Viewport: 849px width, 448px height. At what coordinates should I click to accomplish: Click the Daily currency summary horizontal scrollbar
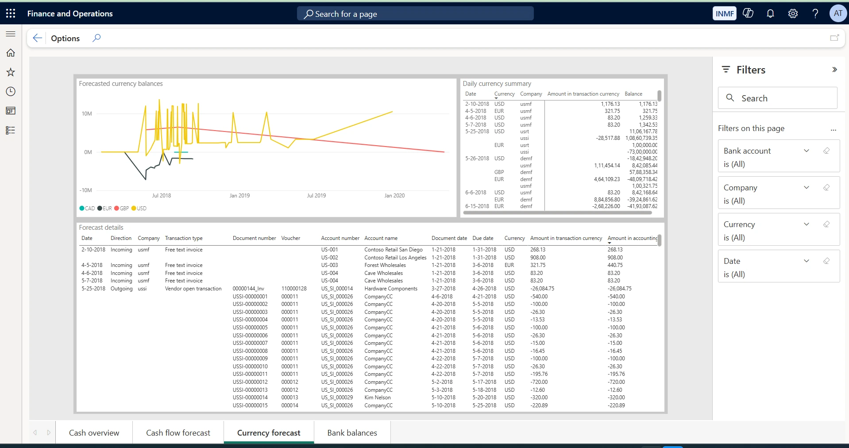click(x=557, y=213)
